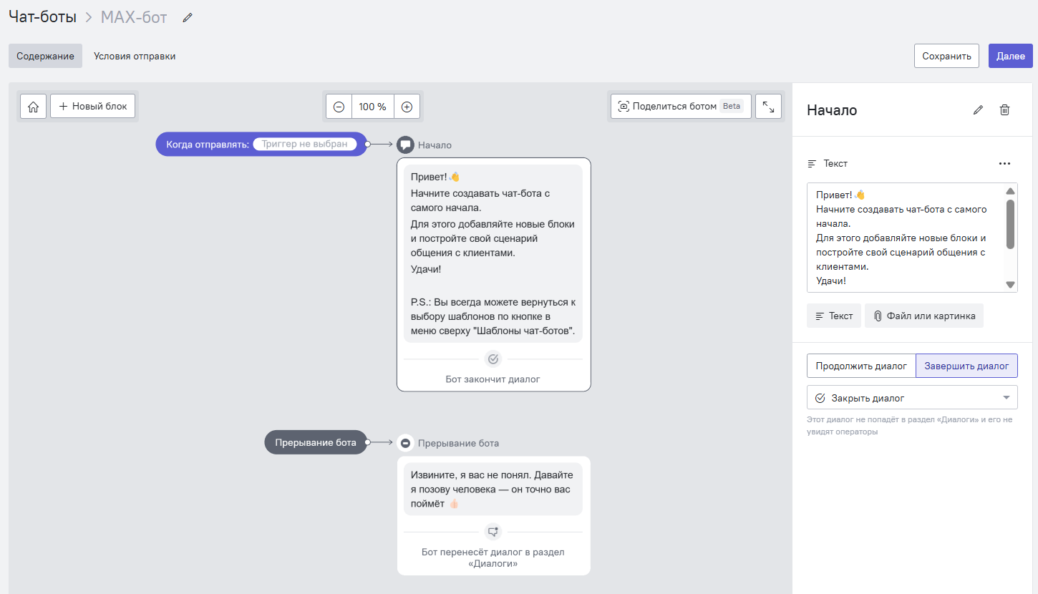1038x594 pixels.
Task: Delete the Начало block with trash icon
Action: [x=1005, y=110]
